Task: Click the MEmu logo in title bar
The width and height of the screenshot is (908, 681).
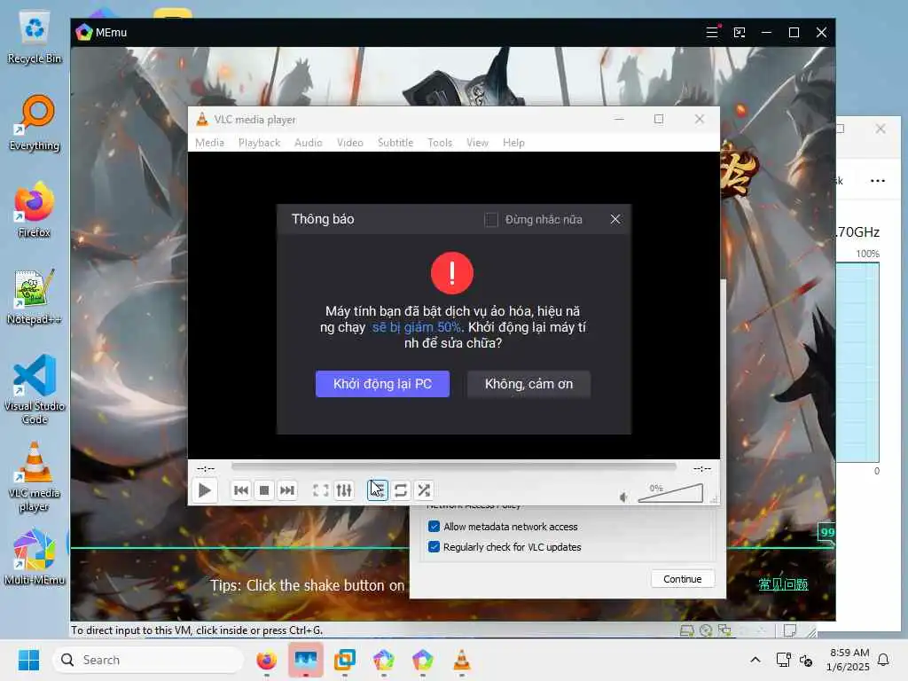Action: pos(84,33)
